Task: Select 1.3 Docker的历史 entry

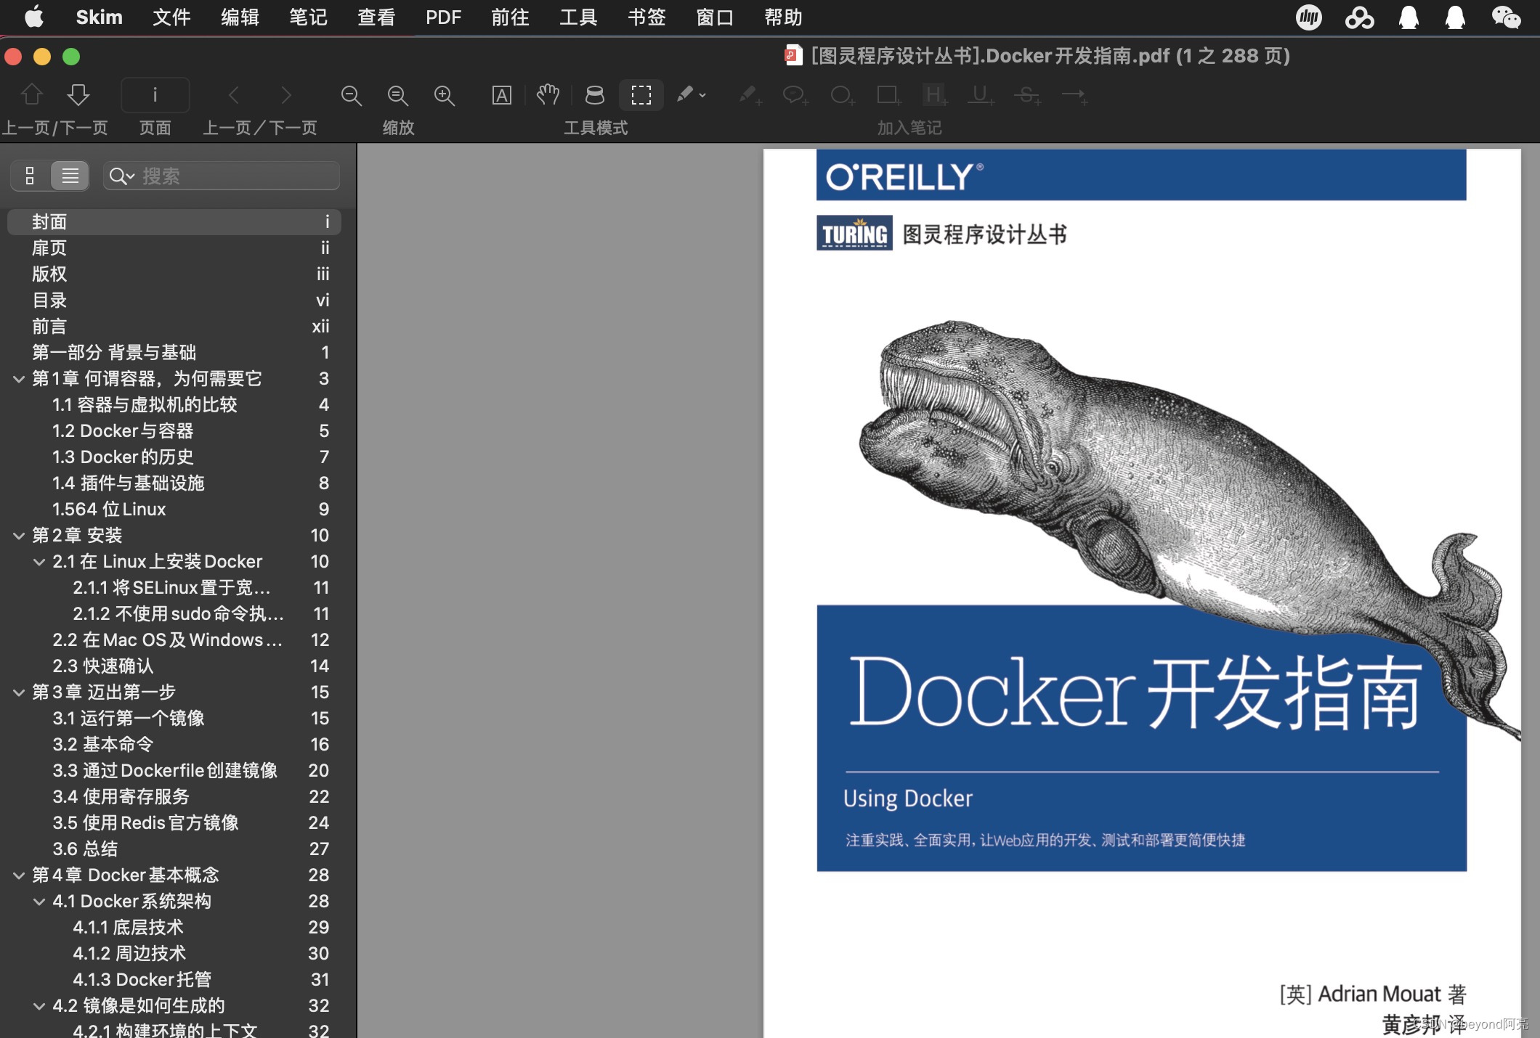Action: click(x=174, y=457)
